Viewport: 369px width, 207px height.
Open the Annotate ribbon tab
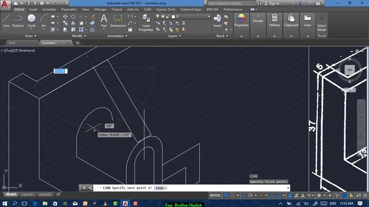click(x=49, y=9)
